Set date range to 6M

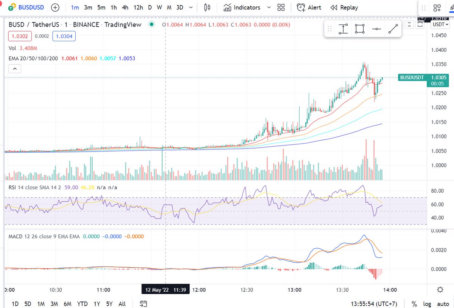click(x=67, y=303)
